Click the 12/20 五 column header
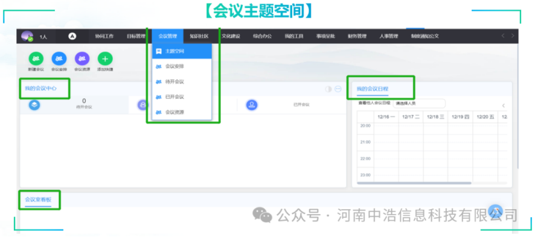Screen dimensions: 535x237 pyautogui.click(x=485, y=117)
